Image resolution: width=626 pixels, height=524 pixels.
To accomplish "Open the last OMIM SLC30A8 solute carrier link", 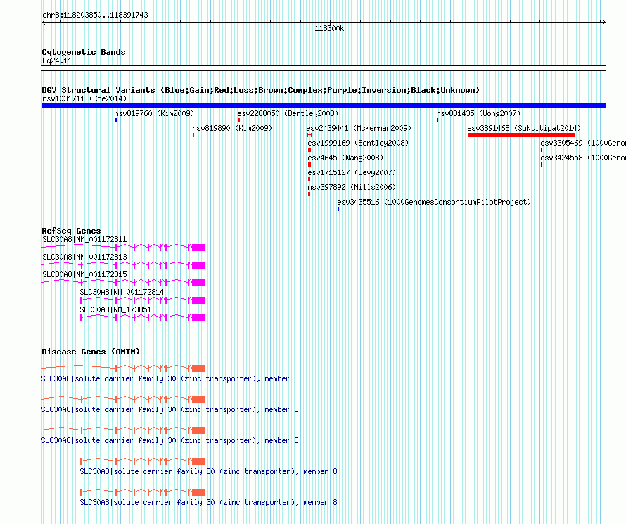I will click(x=208, y=502).
